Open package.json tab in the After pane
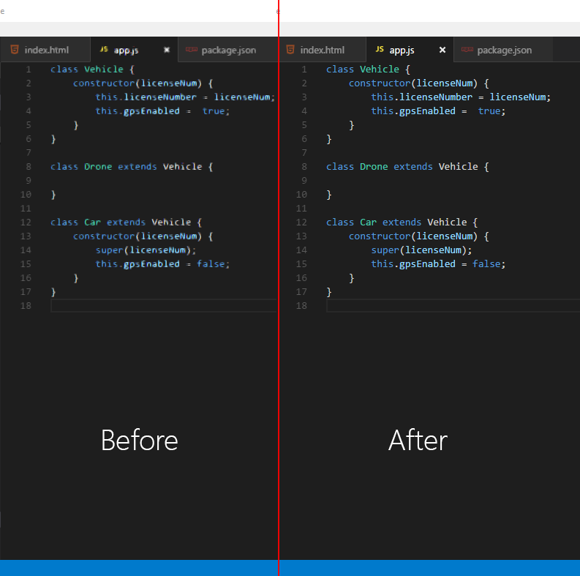This screenshot has height=576, width=580. [x=503, y=50]
